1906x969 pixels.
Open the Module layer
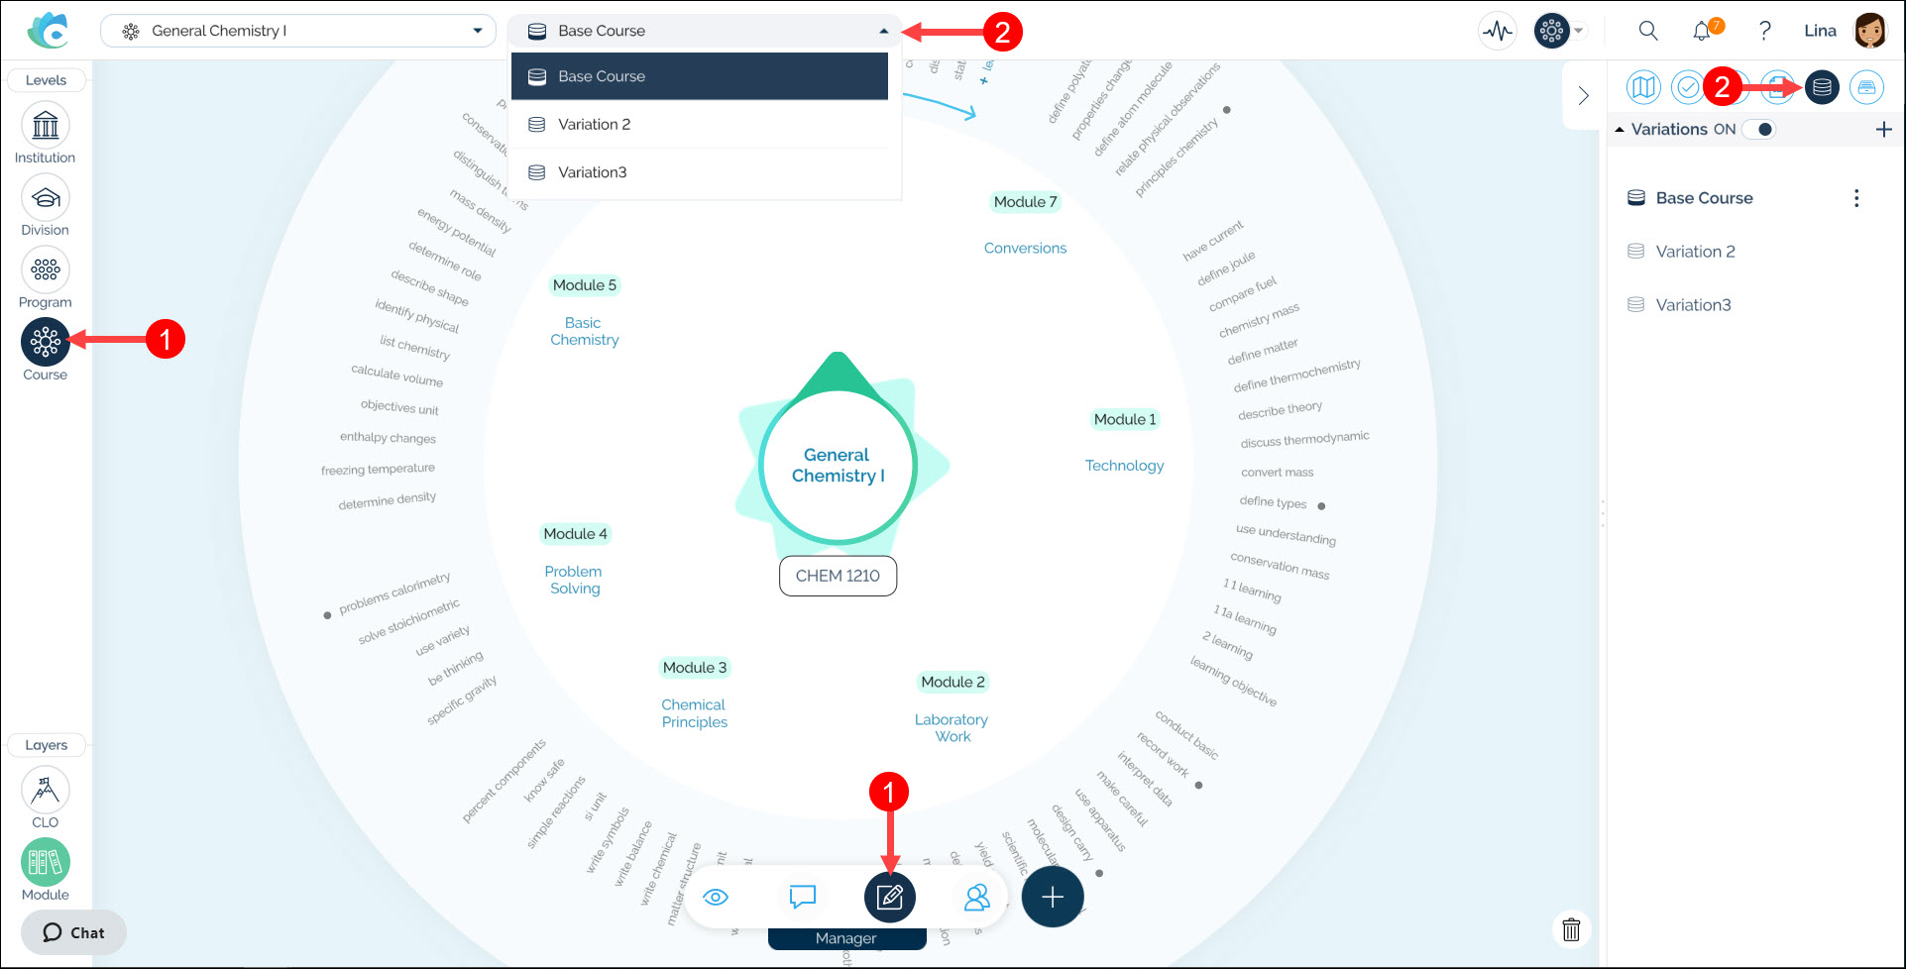click(46, 862)
